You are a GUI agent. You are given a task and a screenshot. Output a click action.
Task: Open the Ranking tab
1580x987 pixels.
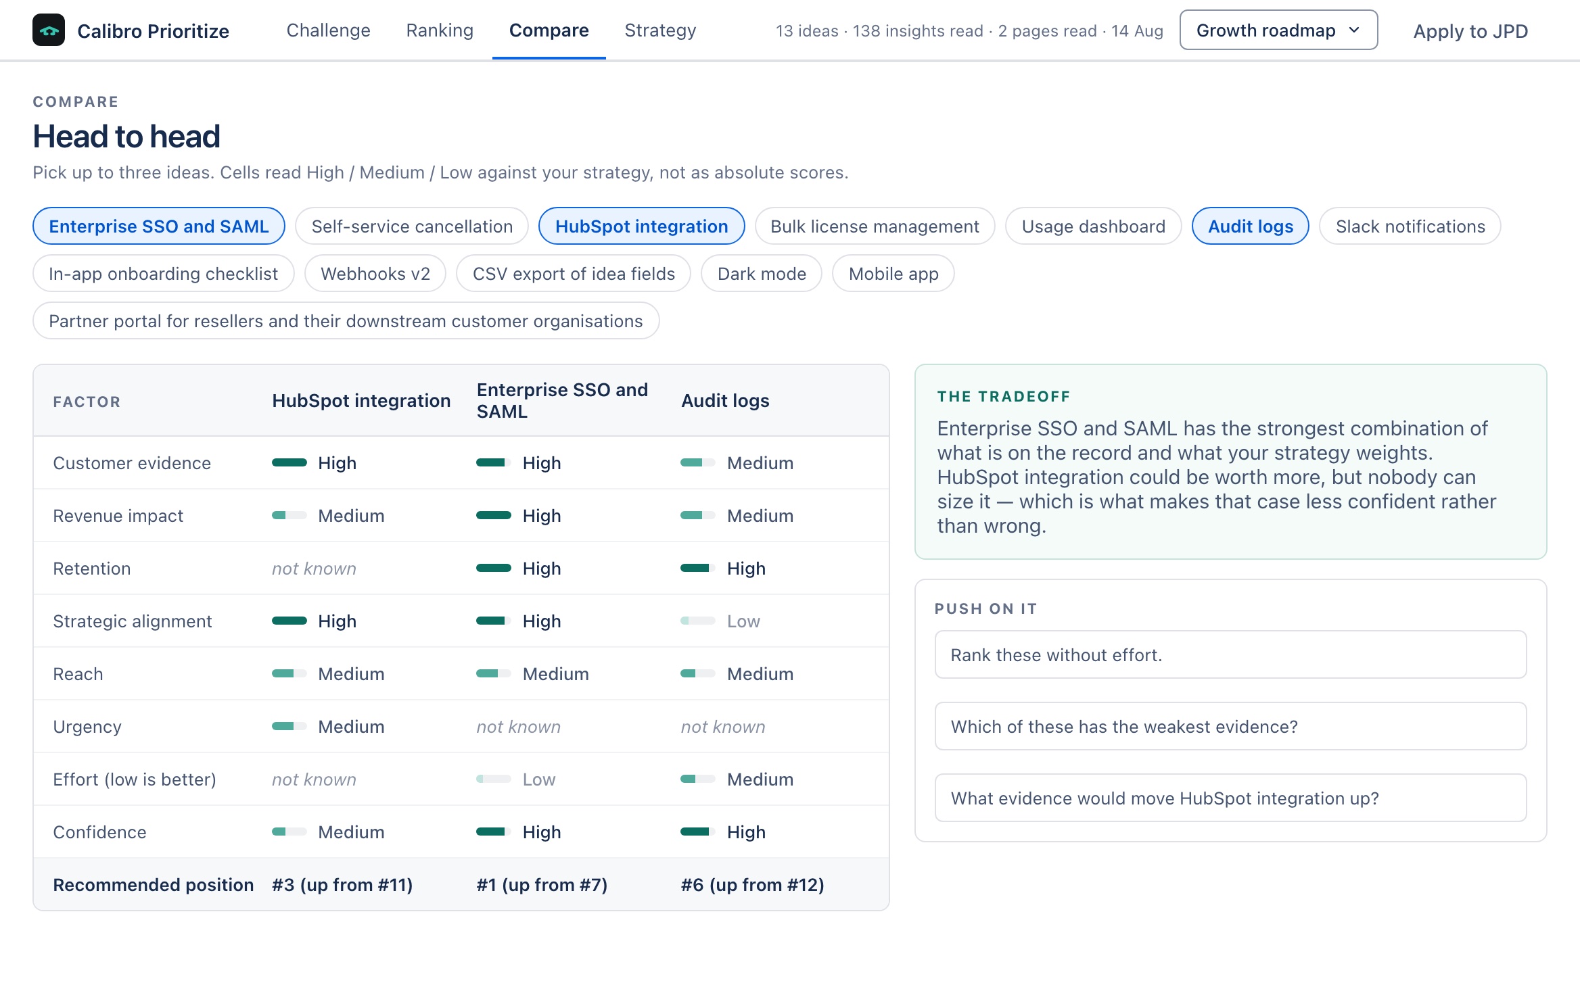(440, 30)
